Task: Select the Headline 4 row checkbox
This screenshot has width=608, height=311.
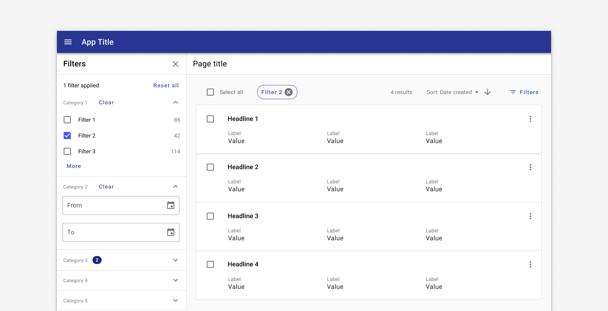Action: pyautogui.click(x=210, y=264)
